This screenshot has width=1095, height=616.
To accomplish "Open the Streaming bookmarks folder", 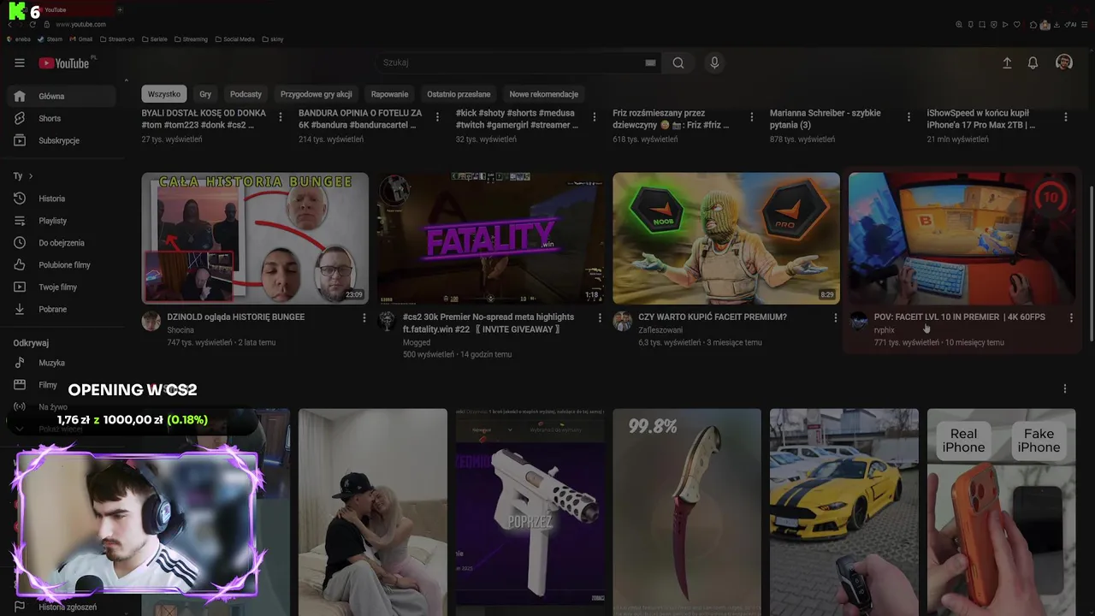I will point(191,39).
